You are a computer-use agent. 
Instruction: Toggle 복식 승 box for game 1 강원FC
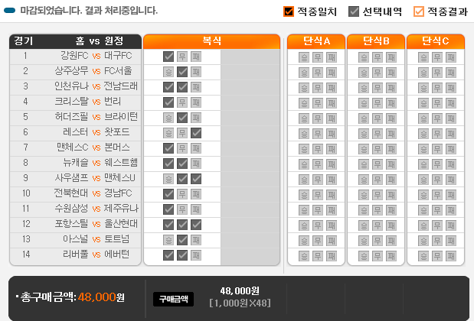[168, 56]
